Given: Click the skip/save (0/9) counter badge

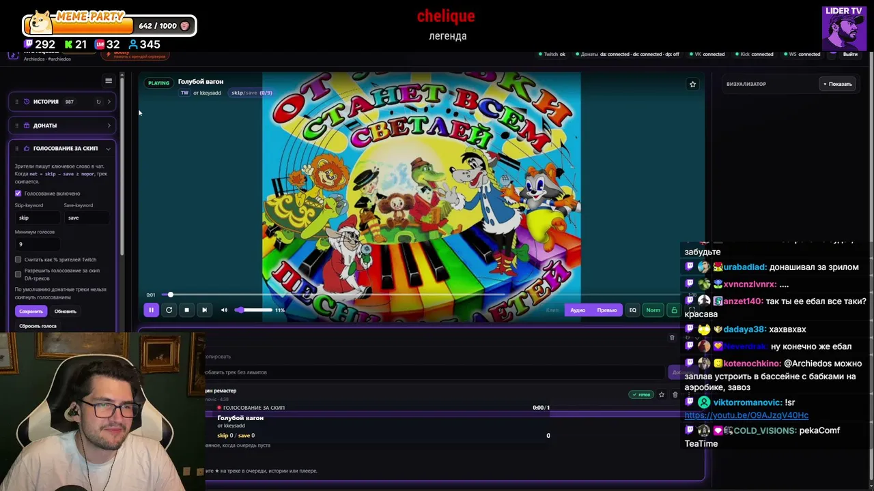Looking at the screenshot, I should 251,93.
